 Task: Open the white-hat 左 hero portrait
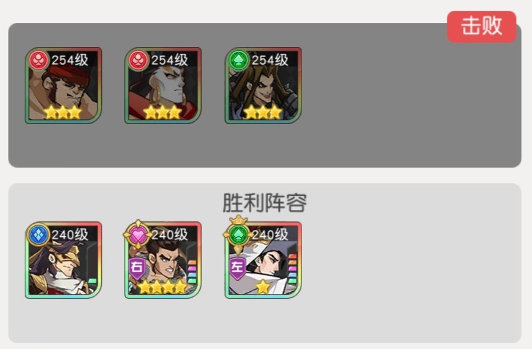click(x=263, y=260)
